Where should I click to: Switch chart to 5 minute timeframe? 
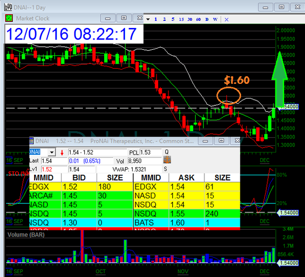click(x=173, y=19)
